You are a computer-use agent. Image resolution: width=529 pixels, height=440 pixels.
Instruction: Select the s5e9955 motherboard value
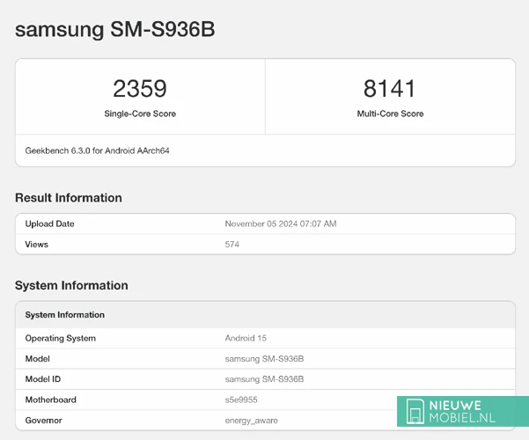click(241, 400)
